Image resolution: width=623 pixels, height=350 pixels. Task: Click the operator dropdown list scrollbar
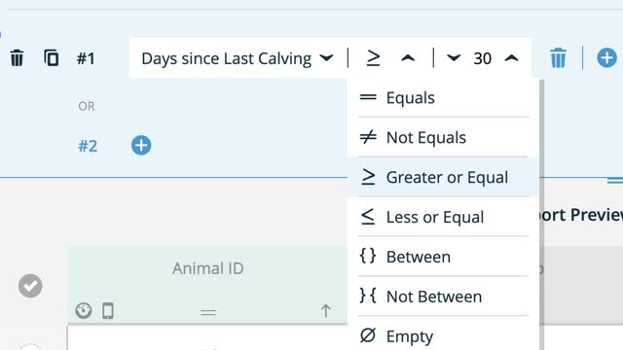(541, 214)
